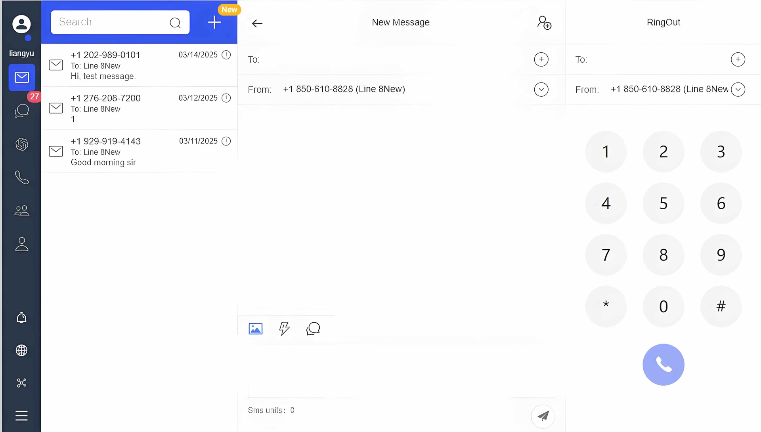Open the notifications bell icon
The height and width of the screenshot is (432, 761).
point(22,318)
